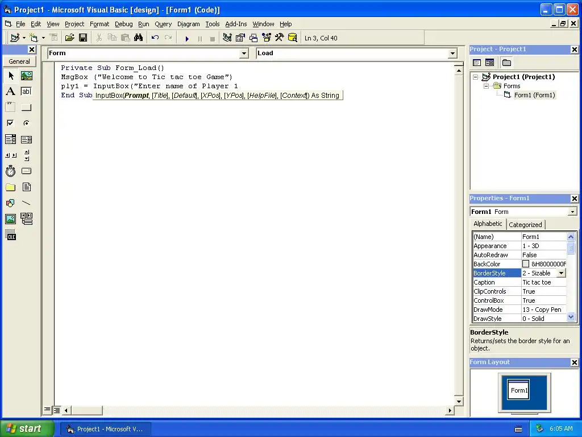This screenshot has width=582, height=437.
Task: Start the program with Run arrow
Action: 187,38
